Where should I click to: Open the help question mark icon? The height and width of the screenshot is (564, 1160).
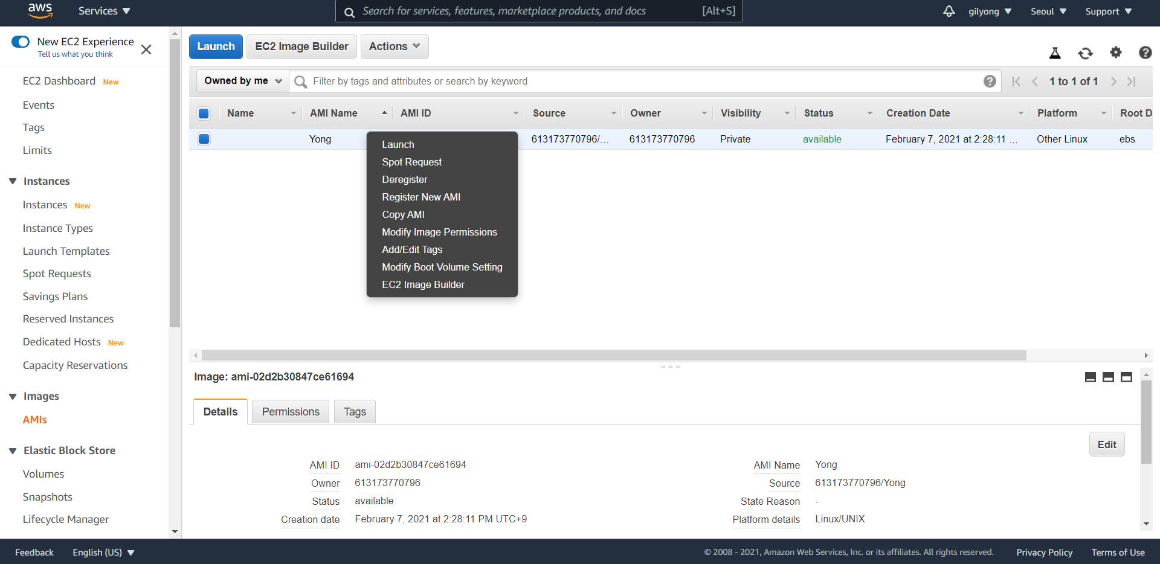click(1145, 53)
